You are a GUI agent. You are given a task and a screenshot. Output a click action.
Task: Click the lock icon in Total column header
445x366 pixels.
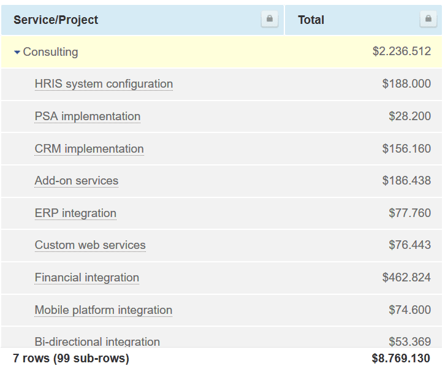click(428, 19)
